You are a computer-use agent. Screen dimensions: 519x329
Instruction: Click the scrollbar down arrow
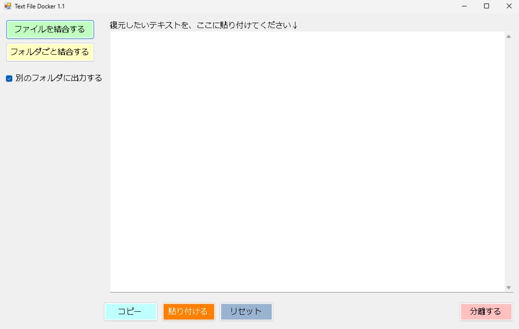point(509,287)
